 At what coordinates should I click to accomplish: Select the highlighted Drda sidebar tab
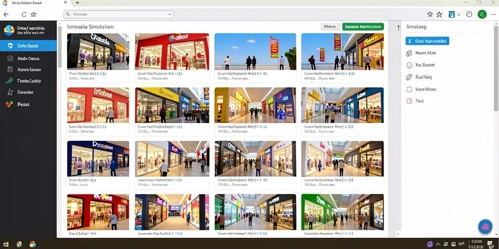(x=28, y=46)
